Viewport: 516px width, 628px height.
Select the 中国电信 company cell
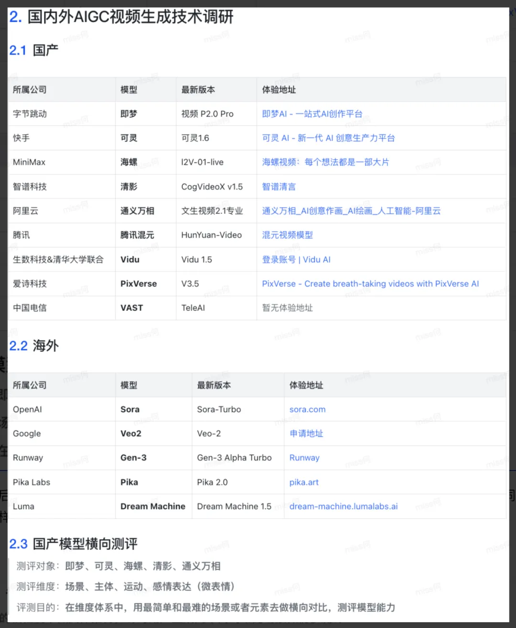point(62,308)
